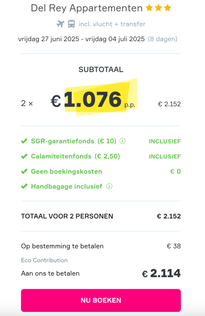
Task: Click the first gold hotel star
Action: point(149,8)
